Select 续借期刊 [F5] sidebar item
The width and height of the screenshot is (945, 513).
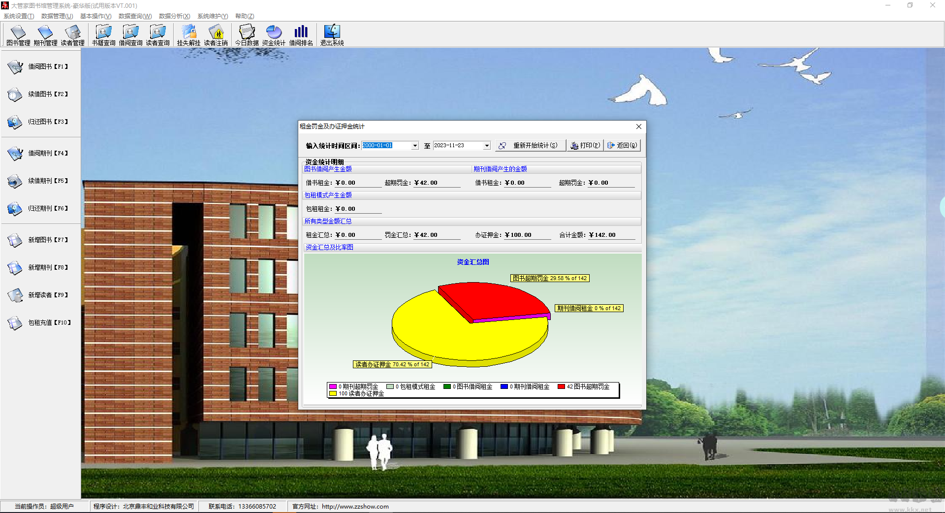[38, 181]
